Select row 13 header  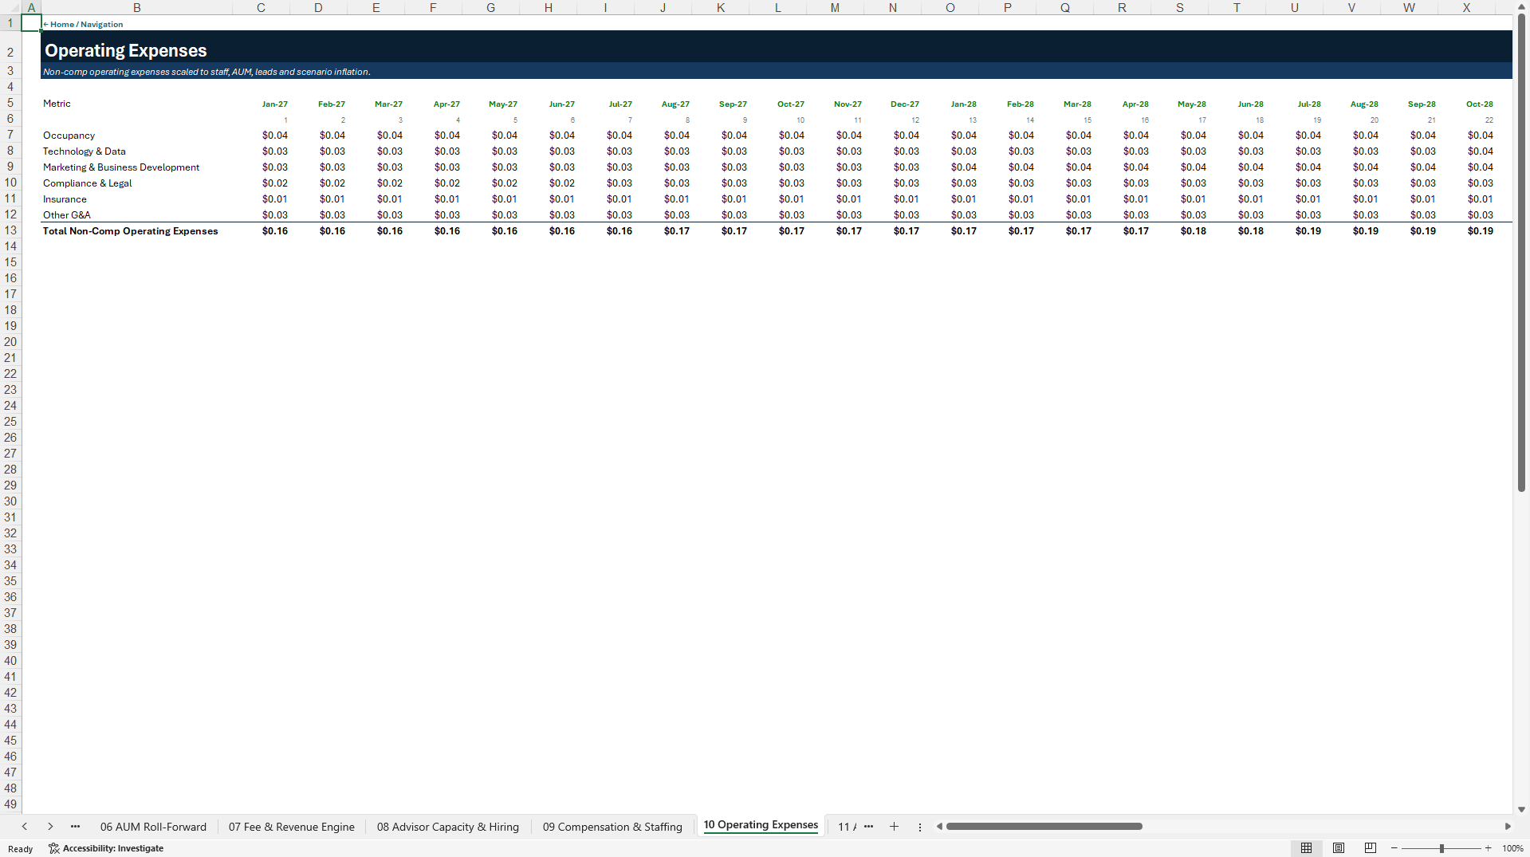pyautogui.click(x=10, y=230)
